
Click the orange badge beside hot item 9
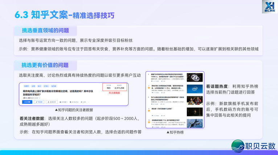(149, 111)
